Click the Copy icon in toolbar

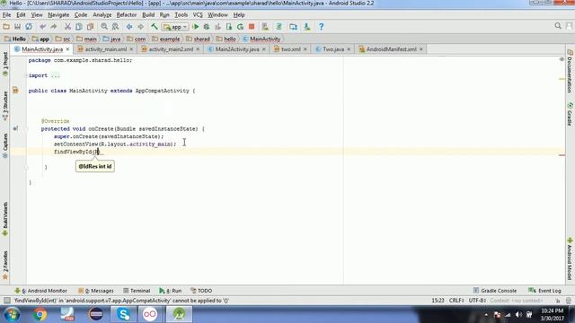coord(79,27)
